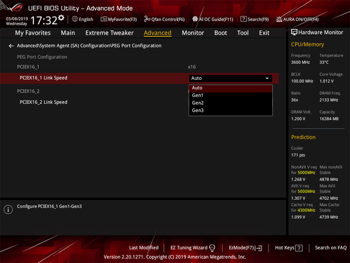Image resolution: width=350 pixels, height=263 pixels.
Task: Click the x16 value
Action: pyautogui.click(x=192, y=67)
